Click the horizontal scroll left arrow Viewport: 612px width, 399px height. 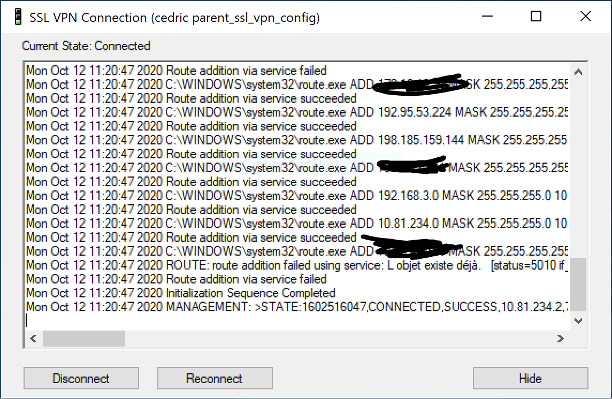pos(33,339)
